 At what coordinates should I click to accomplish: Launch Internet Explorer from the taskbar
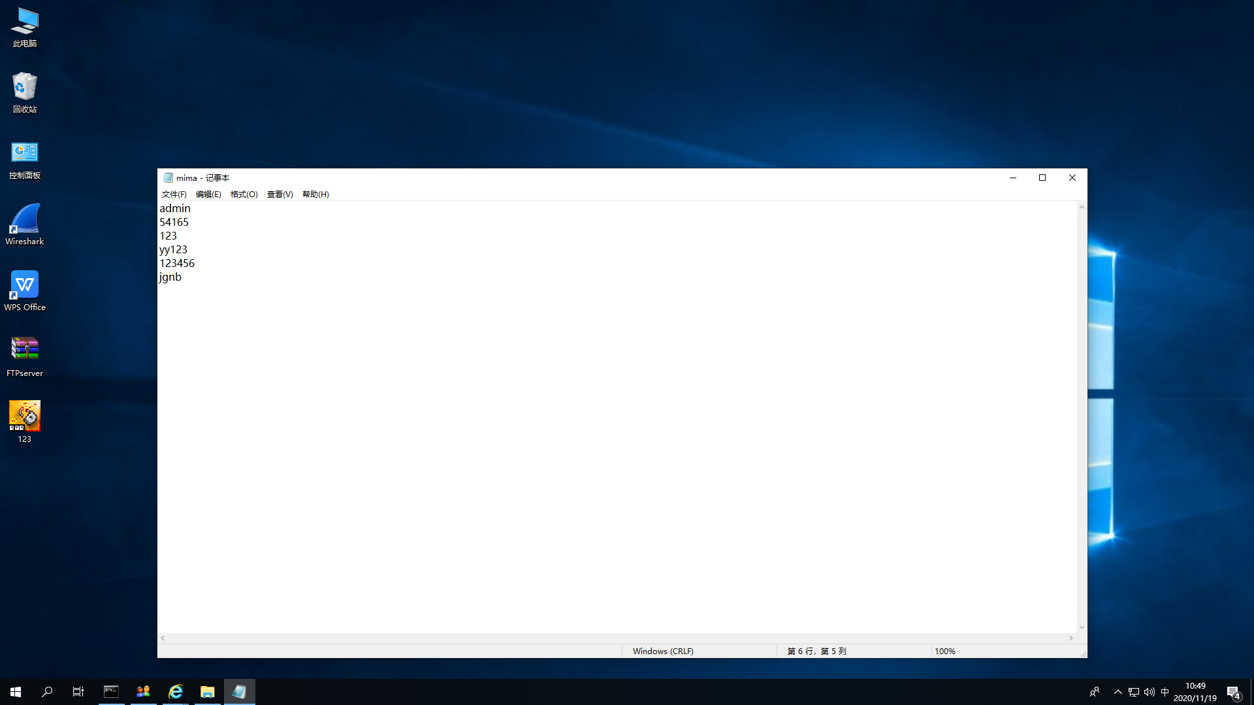[175, 692]
